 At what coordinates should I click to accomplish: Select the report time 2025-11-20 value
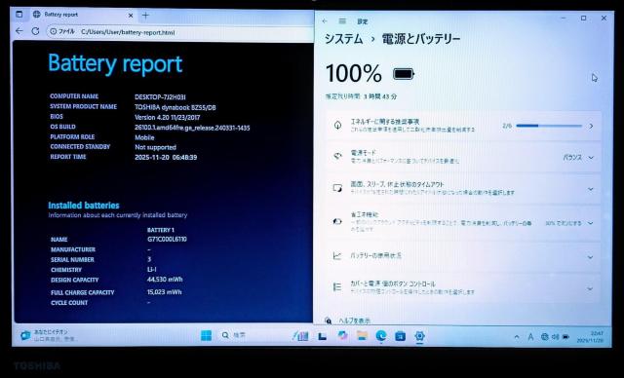pos(166,158)
